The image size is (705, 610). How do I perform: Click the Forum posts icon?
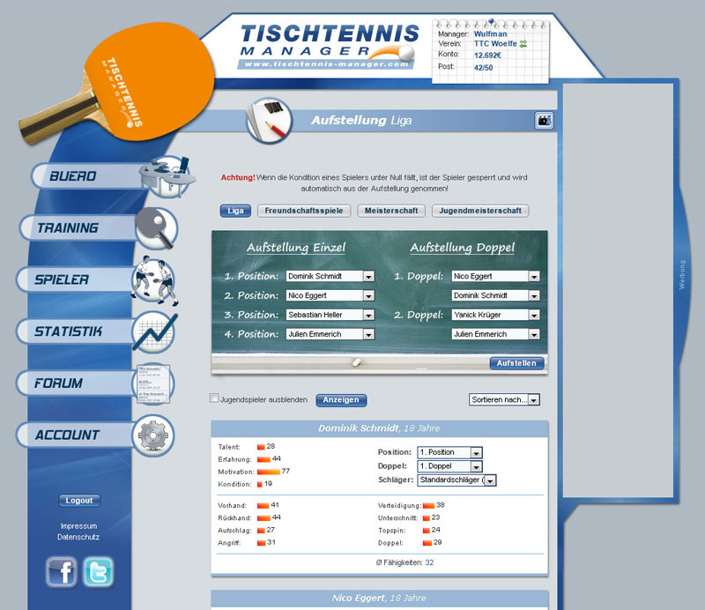152,383
